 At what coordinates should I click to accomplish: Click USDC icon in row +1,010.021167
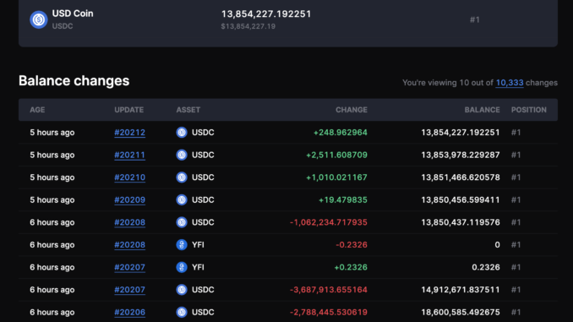pyautogui.click(x=182, y=177)
